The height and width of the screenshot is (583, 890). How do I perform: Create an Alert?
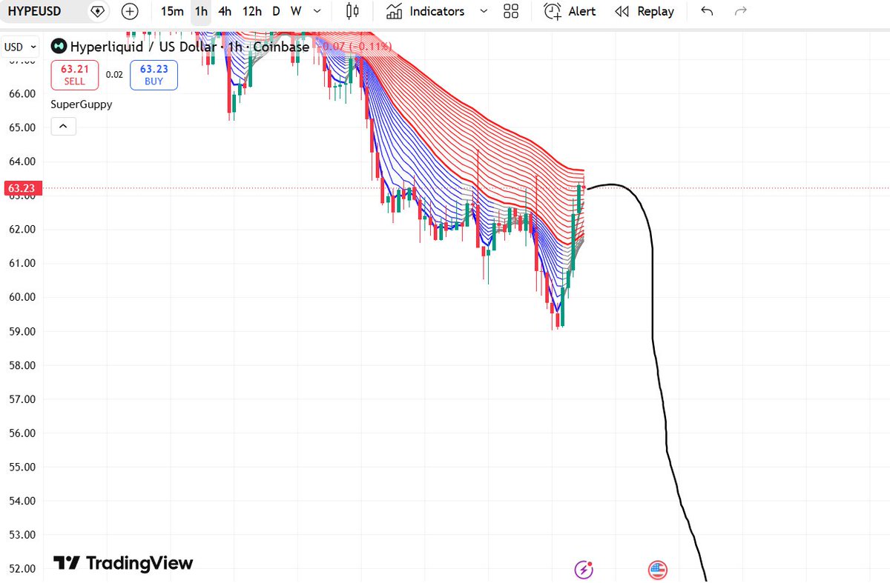click(x=570, y=12)
